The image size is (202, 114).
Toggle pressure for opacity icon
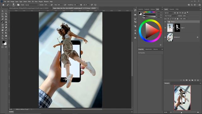(x=52, y=5)
